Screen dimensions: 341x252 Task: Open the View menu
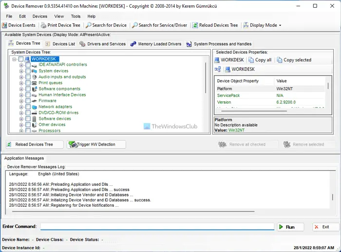pyautogui.click(x=59, y=16)
